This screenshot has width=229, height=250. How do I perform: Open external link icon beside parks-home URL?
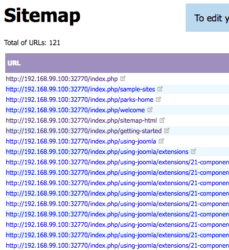point(158,100)
